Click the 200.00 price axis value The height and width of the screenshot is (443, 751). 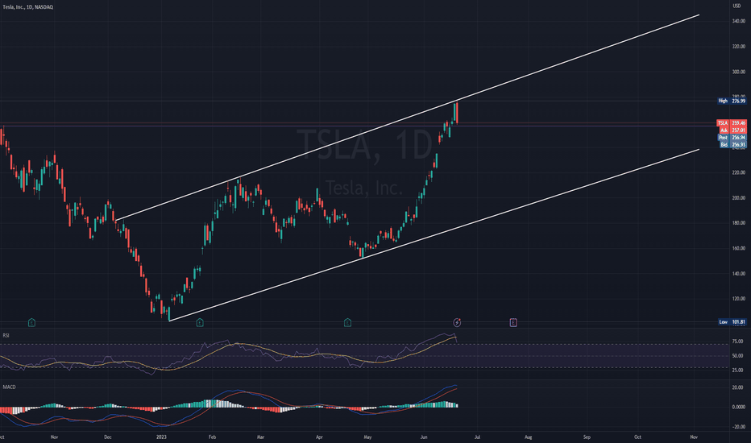739,198
